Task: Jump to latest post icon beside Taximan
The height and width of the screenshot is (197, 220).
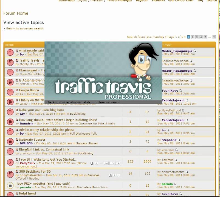Action: 176,160
